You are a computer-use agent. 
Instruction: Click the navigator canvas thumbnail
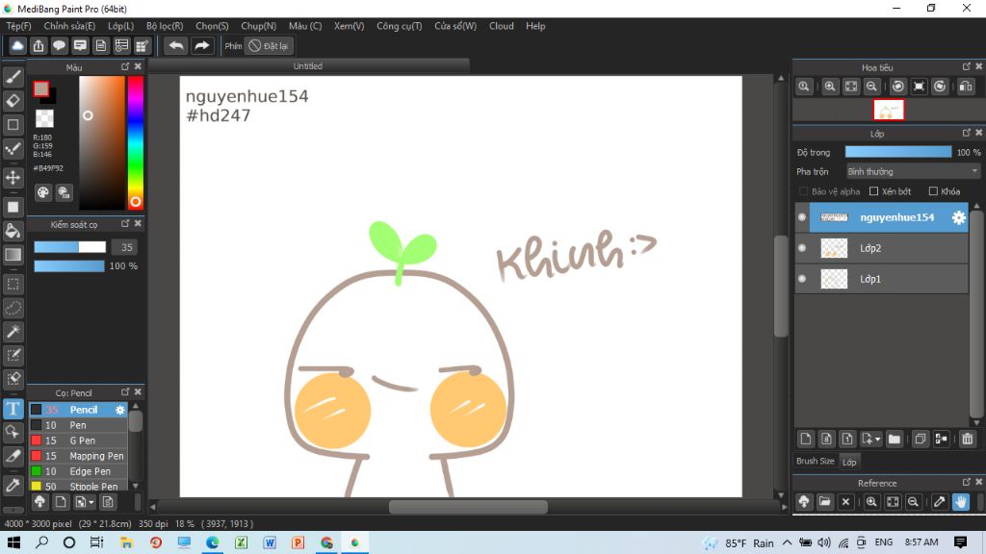(889, 111)
